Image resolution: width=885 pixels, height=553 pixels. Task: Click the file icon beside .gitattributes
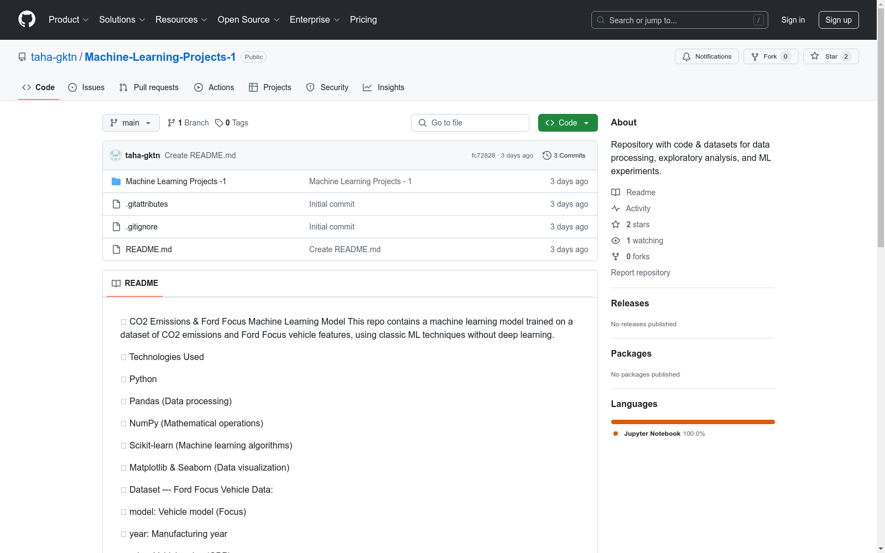tap(116, 204)
